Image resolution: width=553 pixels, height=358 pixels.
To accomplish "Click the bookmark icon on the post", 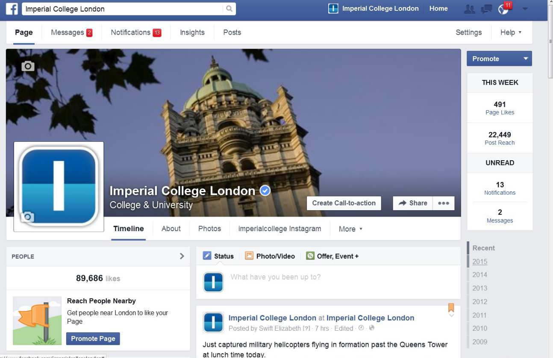I will (x=451, y=308).
